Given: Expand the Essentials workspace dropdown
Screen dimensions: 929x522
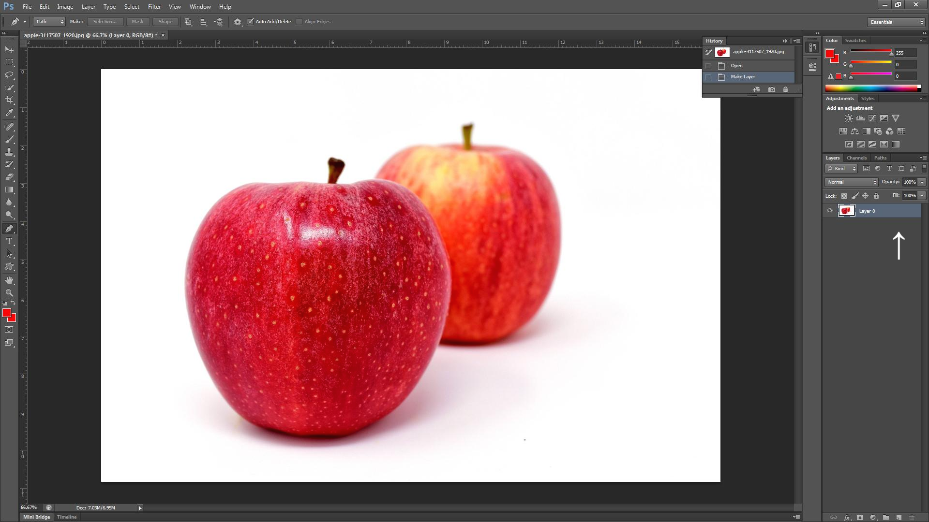Looking at the screenshot, I should pos(896,22).
